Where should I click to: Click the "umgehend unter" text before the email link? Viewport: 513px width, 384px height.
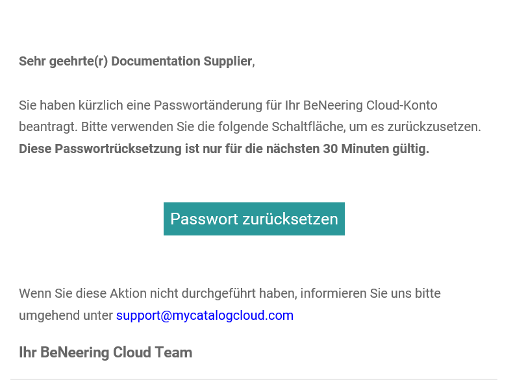pos(66,316)
